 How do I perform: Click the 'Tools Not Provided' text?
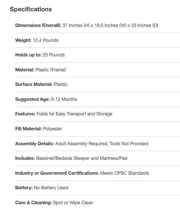129,143
